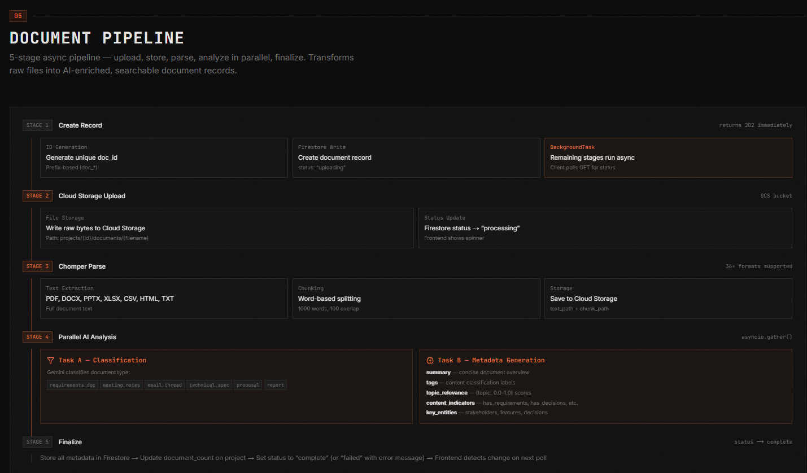Click the ID Generation card
Viewport: 807px width, 473px height.
[164, 157]
